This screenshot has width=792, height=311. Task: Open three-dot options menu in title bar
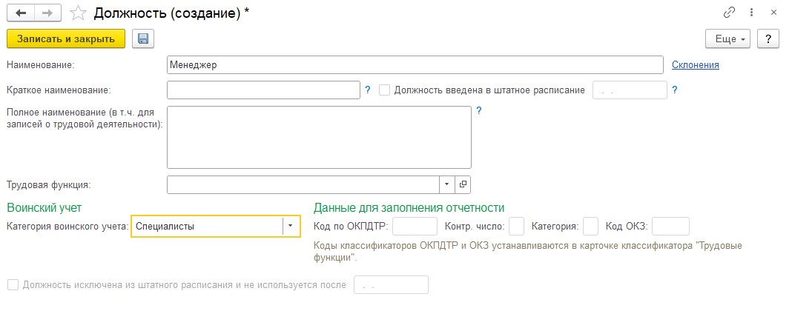pos(752,13)
